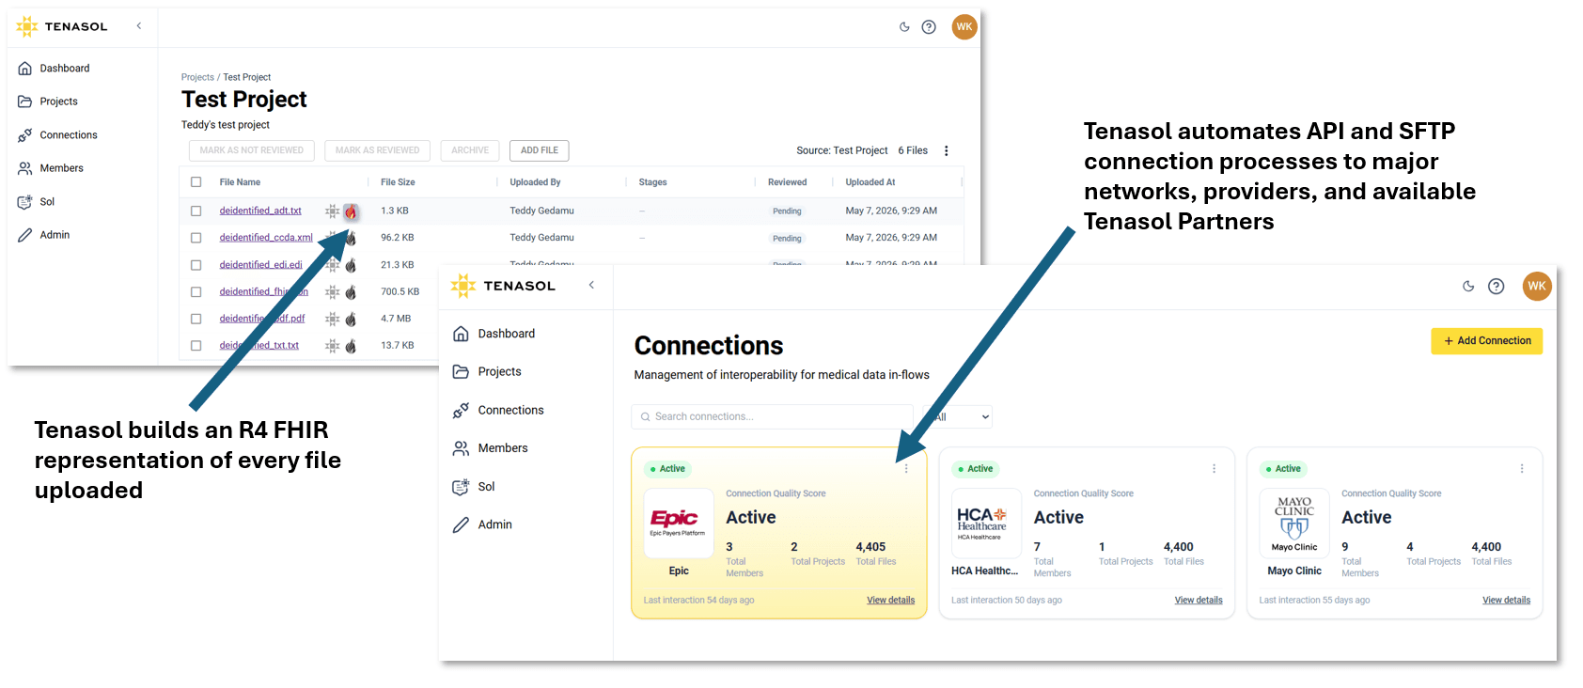
Task: Click Sol icon in Connections window sidebar
Action: point(461,487)
